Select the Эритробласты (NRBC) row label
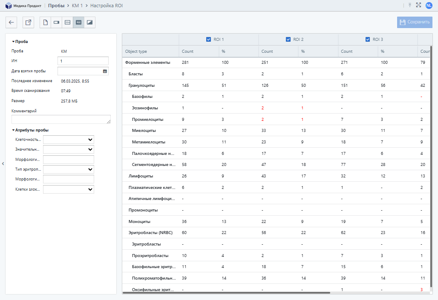Image resolution: width=438 pixels, height=300 pixels. point(150,233)
